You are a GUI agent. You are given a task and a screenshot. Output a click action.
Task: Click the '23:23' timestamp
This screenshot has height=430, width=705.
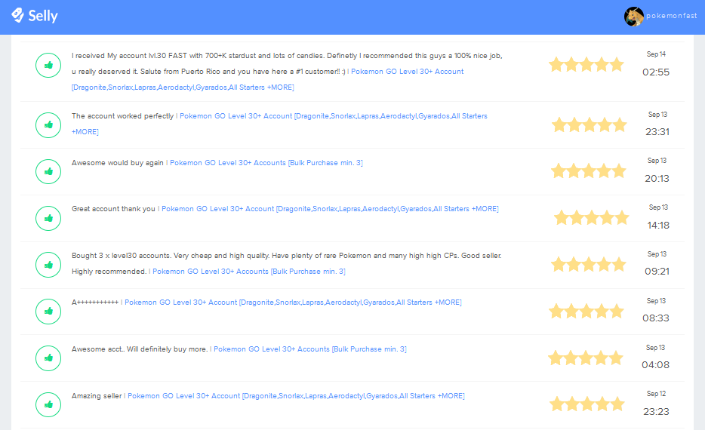coord(656,412)
